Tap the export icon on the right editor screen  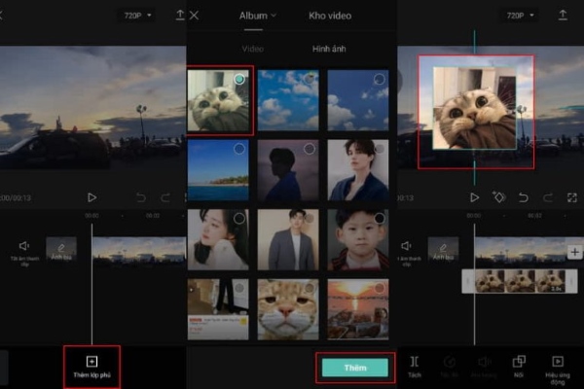(x=563, y=15)
